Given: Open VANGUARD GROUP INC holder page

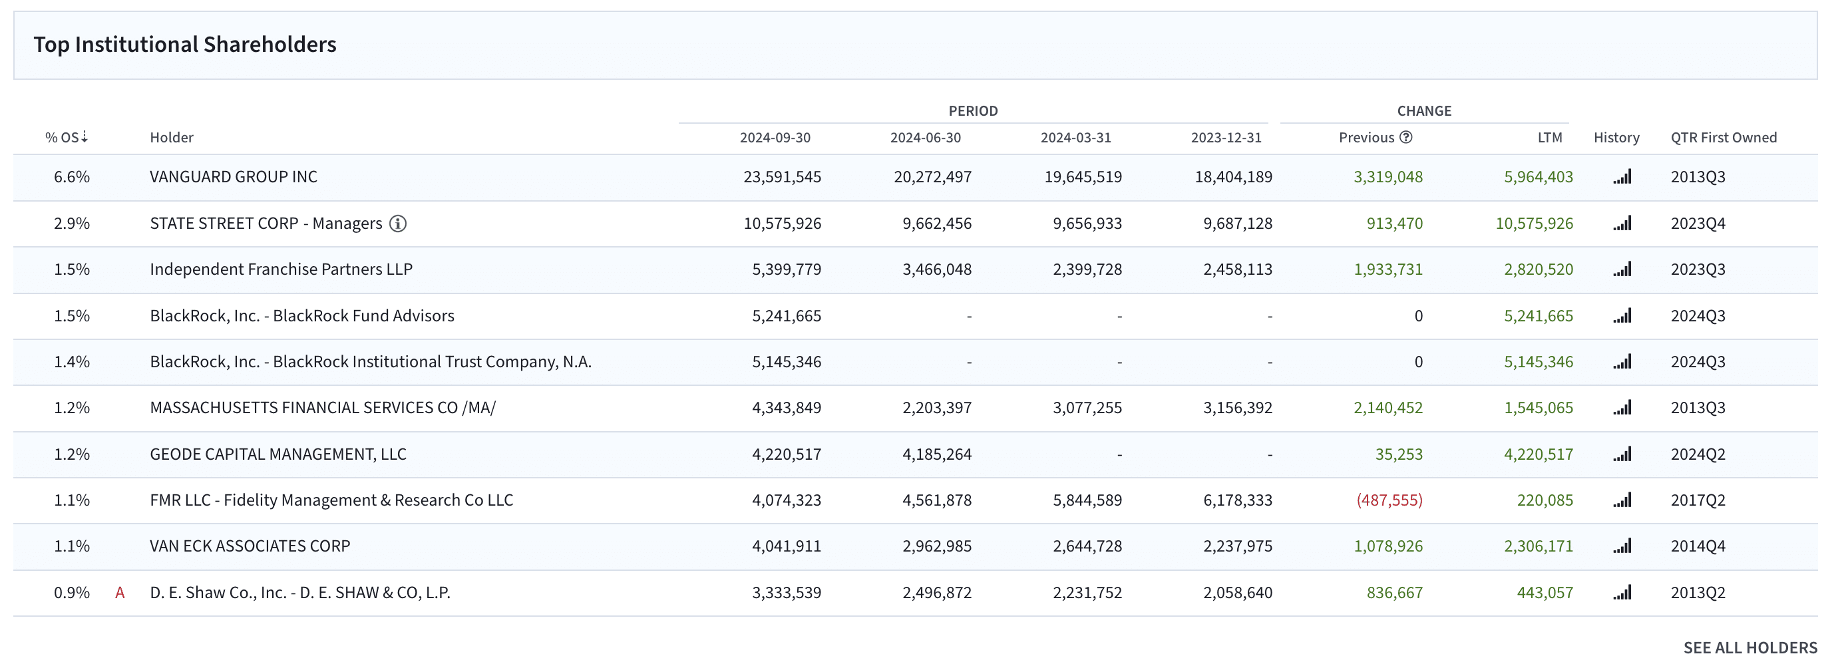Looking at the screenshot, I should tap(234, 177).
